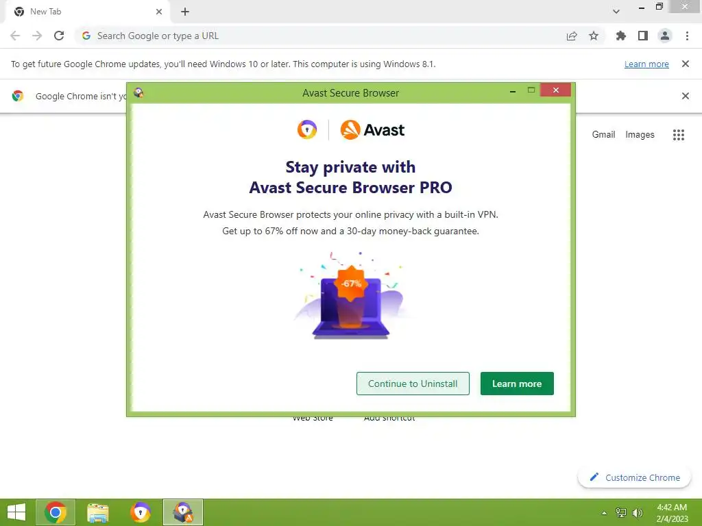
Task: Open the Learn more link in infobar
Action: (646, 64)
